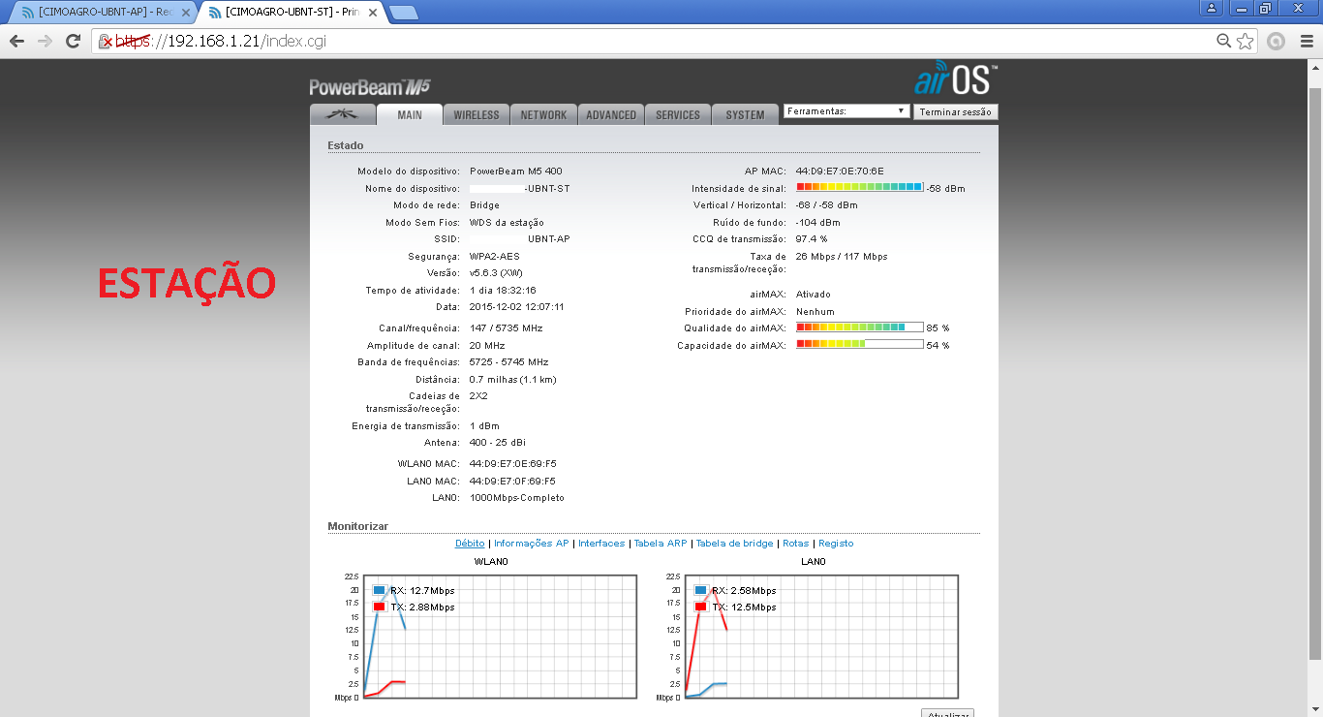This screenshot has height=717, width=1323.
Task: Open the Ubiquiti logo tab
Action: pos(342,114)
